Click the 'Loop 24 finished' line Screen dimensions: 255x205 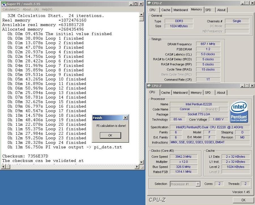[47, 142]
